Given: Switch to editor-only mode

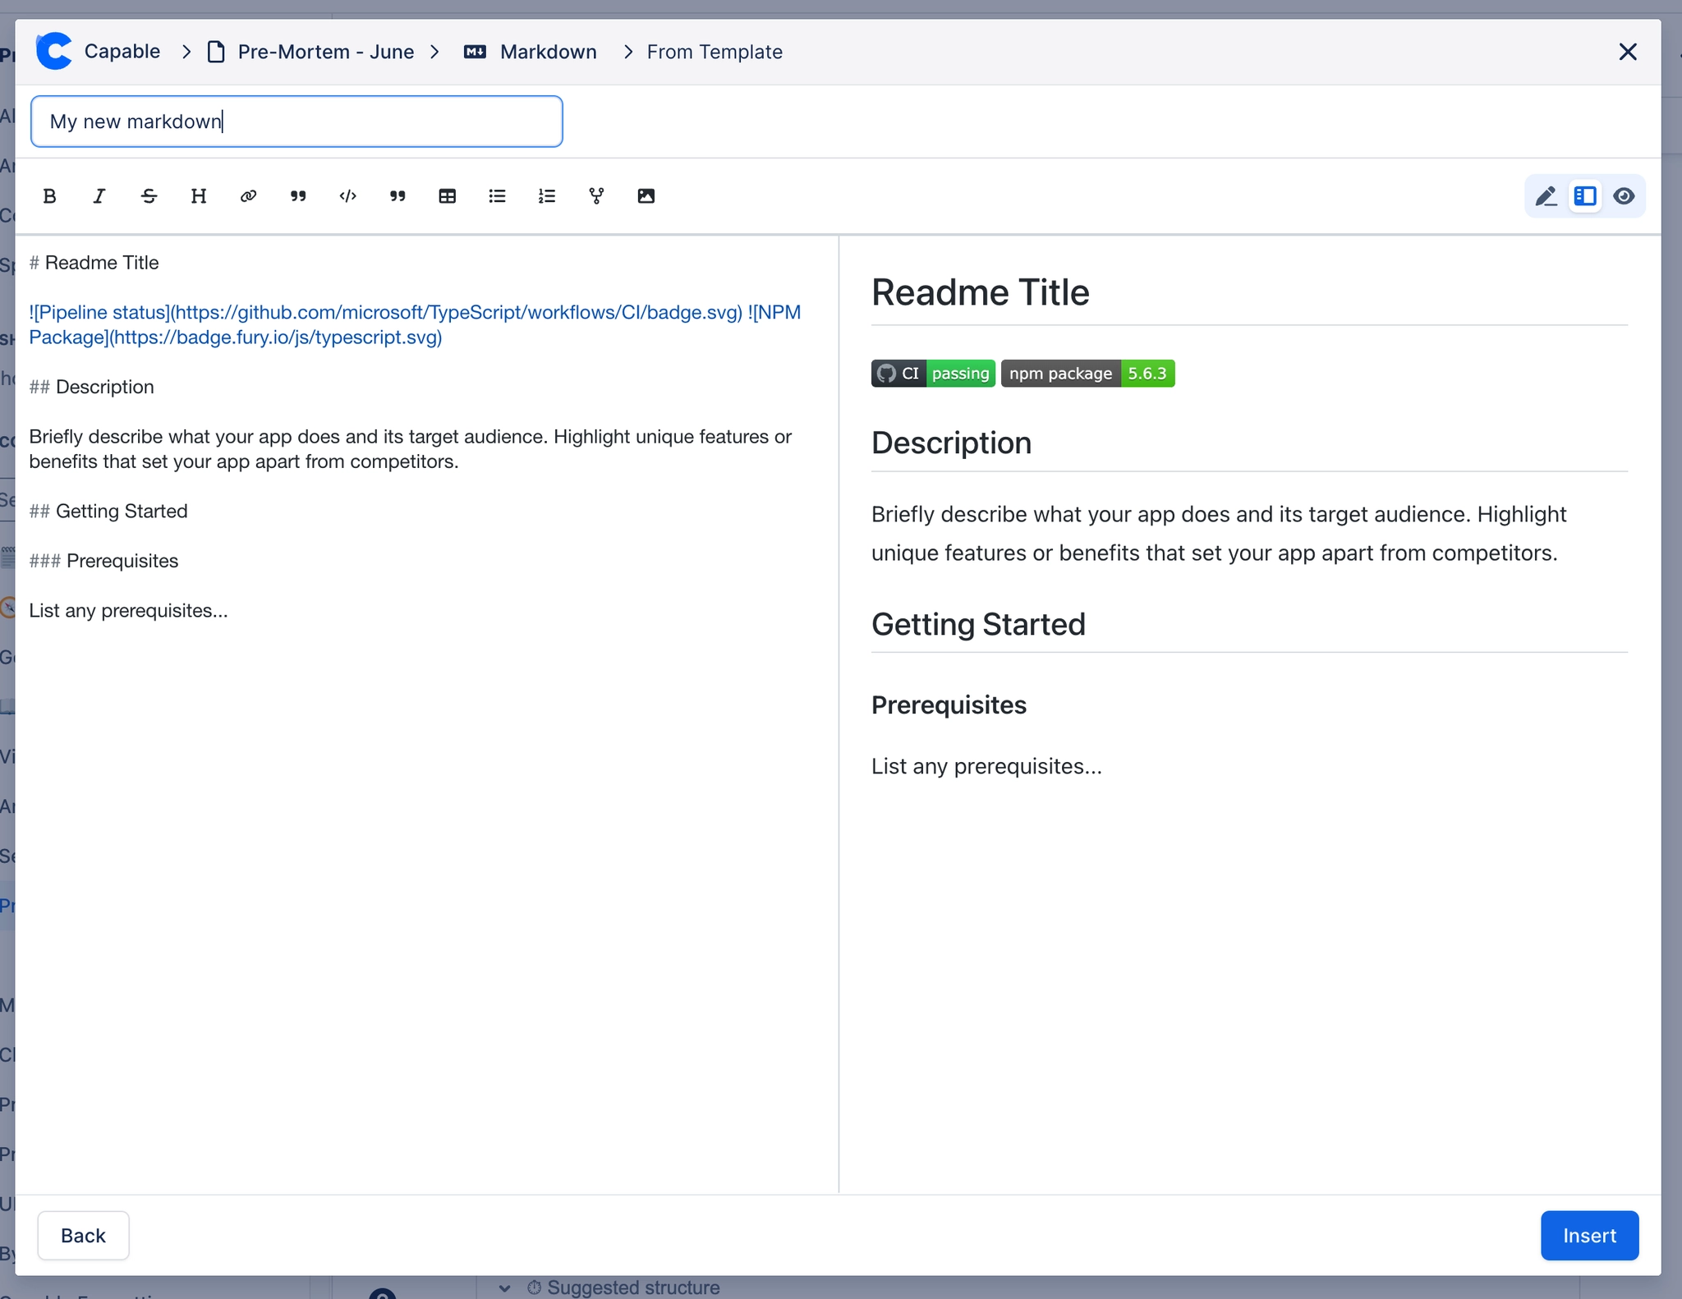Looking at the screenshot, I should click(x=1546, y=195).
